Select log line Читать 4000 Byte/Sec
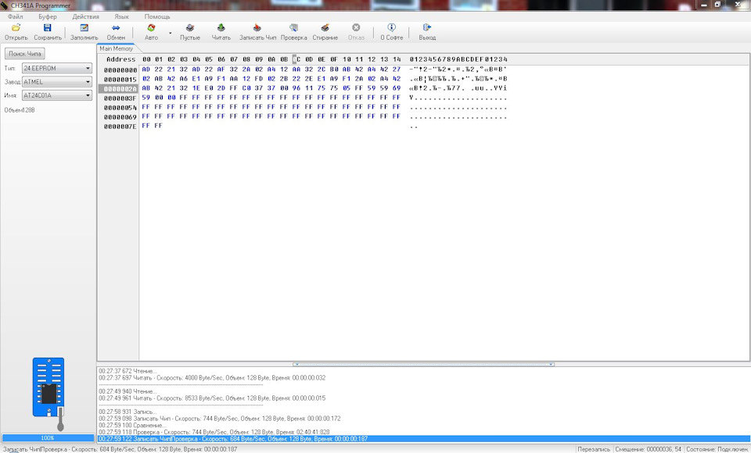This screenshot has height=453, width=751. 212,377
